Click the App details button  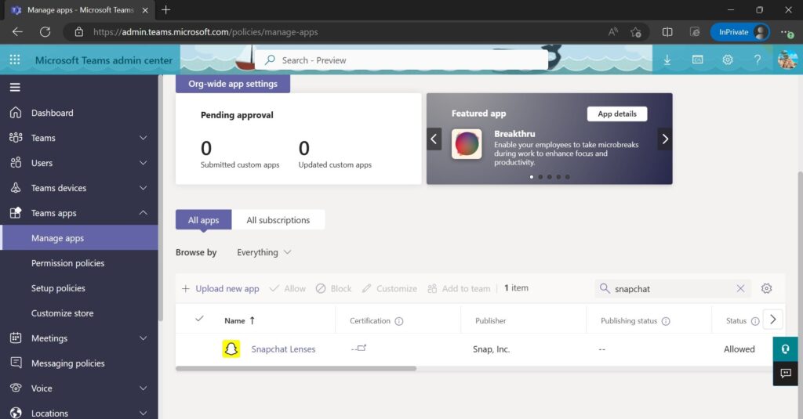pos(616,114)
